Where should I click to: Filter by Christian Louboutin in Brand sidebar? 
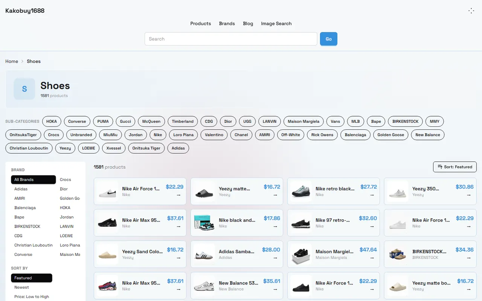point(34,245)
